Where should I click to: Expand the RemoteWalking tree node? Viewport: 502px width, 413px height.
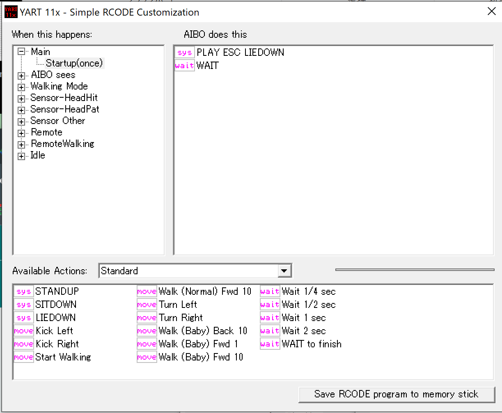click(x=22, y=145)
